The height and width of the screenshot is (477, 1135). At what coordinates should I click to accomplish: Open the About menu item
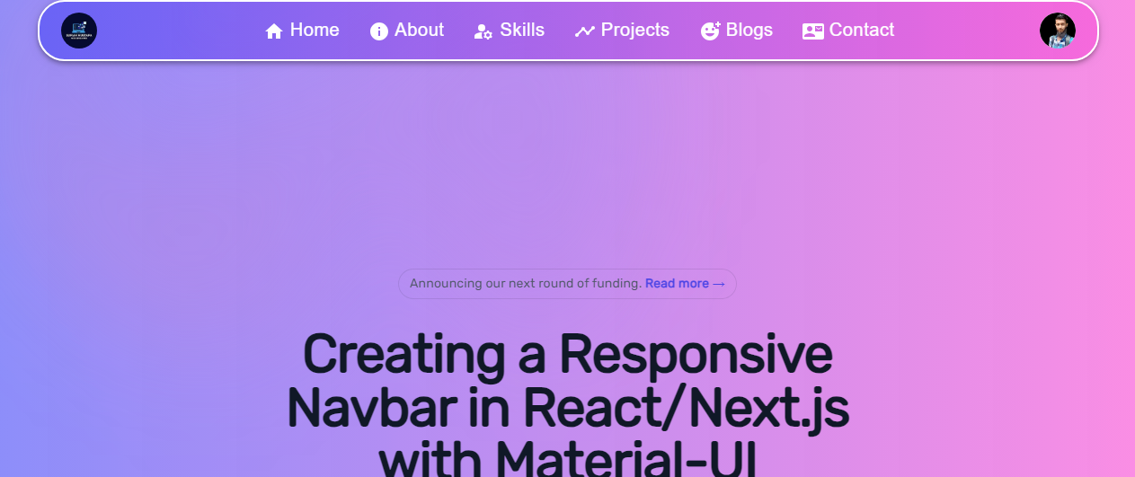[407, 31]
